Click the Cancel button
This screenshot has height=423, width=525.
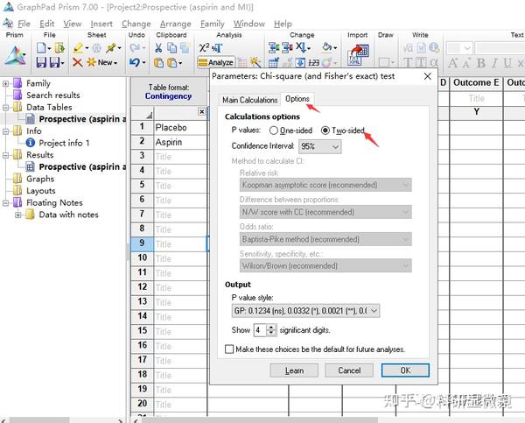coord(349,370)
